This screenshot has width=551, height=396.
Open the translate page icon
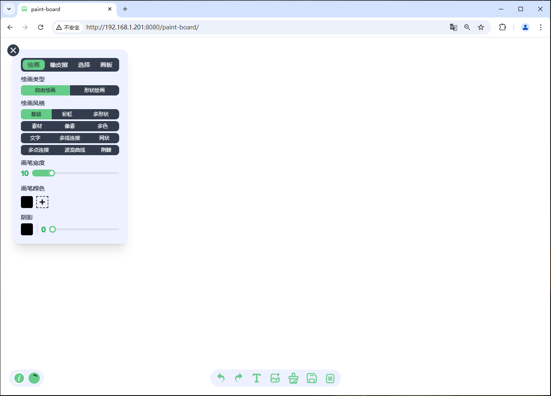[x=454, y=27]
